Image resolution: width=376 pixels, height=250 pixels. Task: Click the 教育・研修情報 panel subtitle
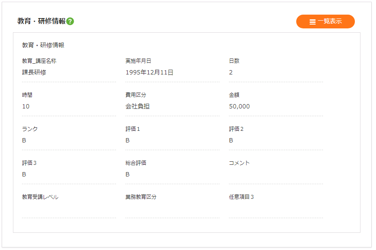coord(43,45)
